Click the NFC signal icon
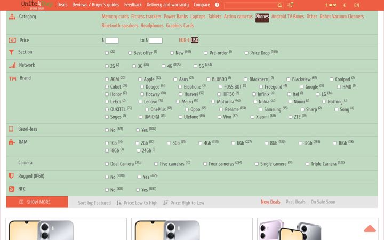 click(12, 189)
